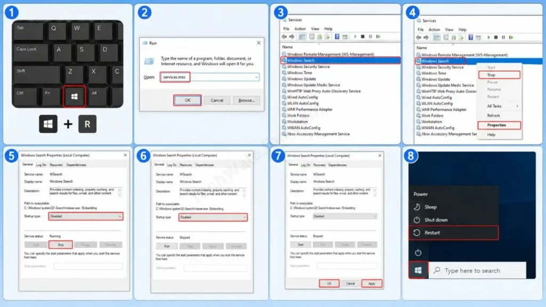This screenshot has height=307, width=546.
Task: Click Refresh icon in step 4 Services toolbar
Action: [x=453, y=37]
